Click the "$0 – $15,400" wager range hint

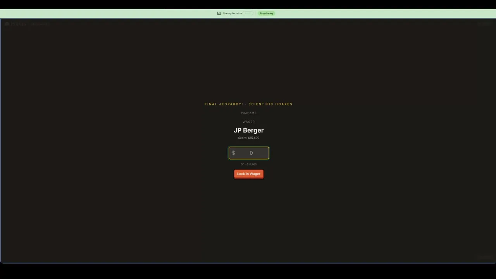249,164
